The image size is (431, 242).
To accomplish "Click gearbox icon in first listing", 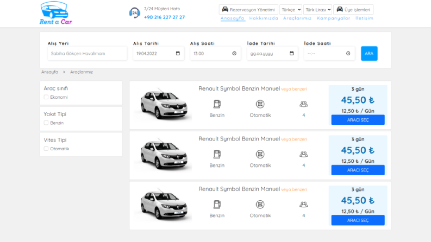I will tap(260, 104).
